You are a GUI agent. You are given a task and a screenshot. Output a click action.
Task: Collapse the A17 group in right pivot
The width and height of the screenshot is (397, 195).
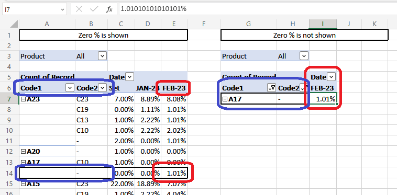225,99
